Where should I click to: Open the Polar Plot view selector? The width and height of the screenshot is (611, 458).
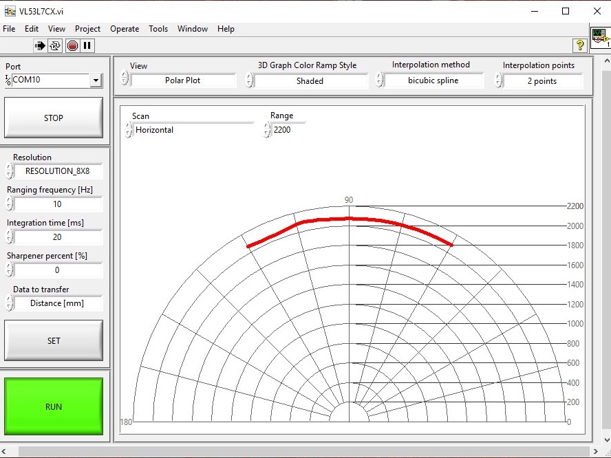(x=183, y=80)
